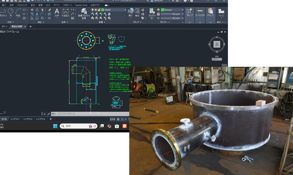The width and height of the screenshot is (293, 175).
Task: Toggle lock icon of WORK layer
Action: pyautogui.click(x=99, y=10)
